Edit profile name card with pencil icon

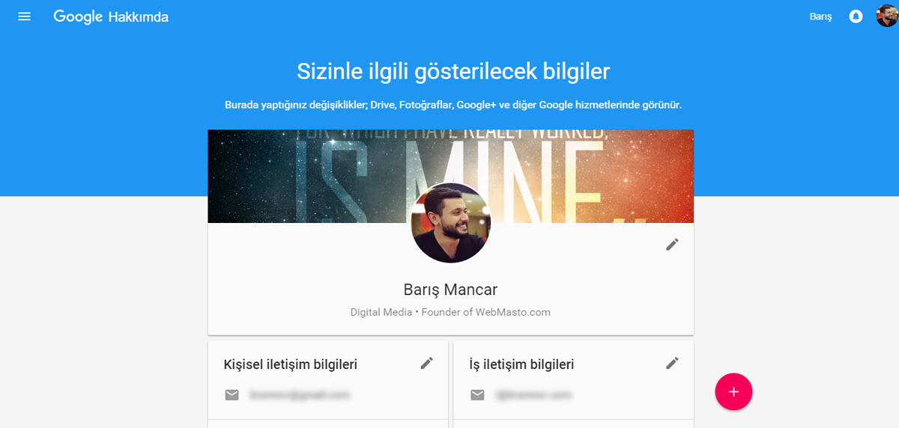pyautogui.click(x=672, y=245)
